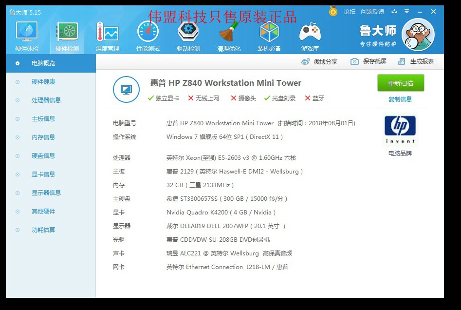461x310 pixels.
Task: Open 问题反馈 feedback link
Action: coord(372,12)
